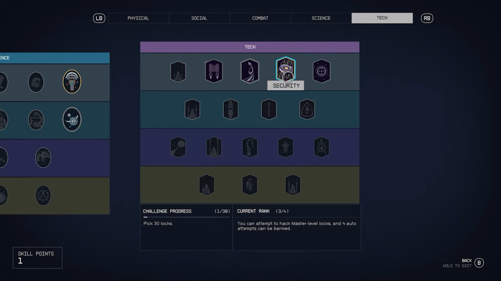The width and height of the screenshot is (501, 281).
Task: Select the Robotics skill in tier three
Action: point(250,147)
